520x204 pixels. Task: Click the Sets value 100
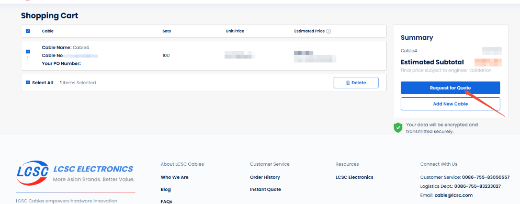click(x=166, y=55)
